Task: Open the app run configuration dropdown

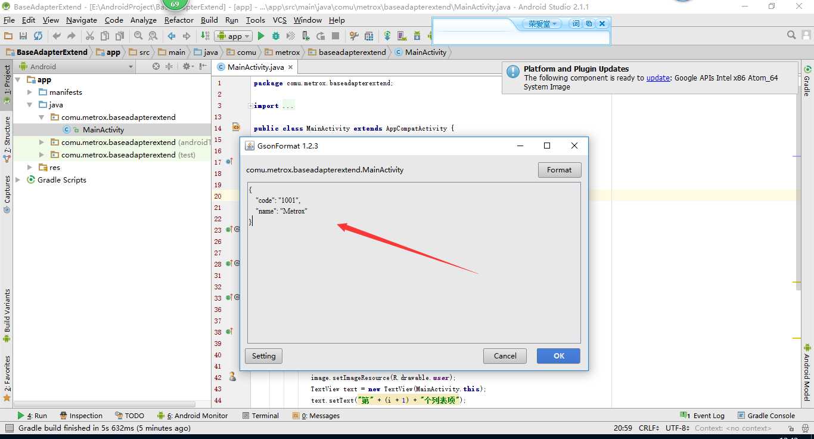Action: 233,36
